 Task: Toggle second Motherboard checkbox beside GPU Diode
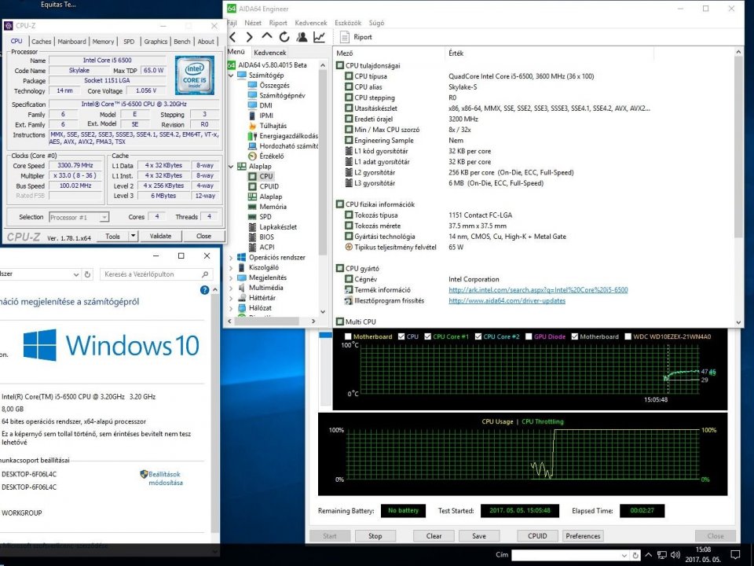click(574, 336)
